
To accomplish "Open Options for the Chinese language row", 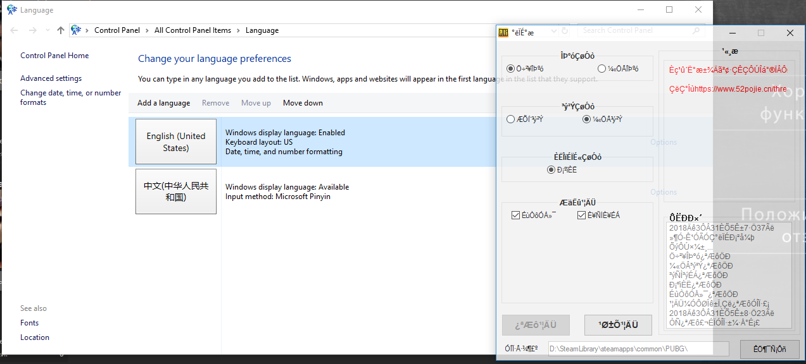I will pos(664,192).
